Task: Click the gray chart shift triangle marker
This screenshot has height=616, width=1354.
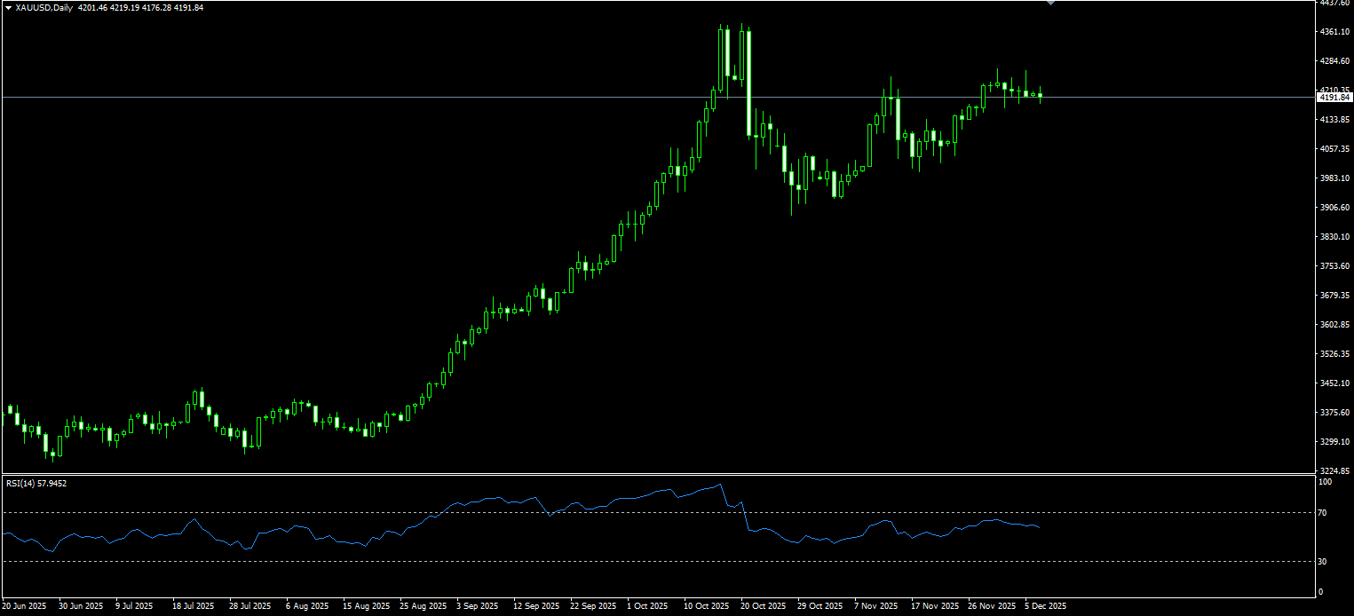Action: pos(1051,3)
